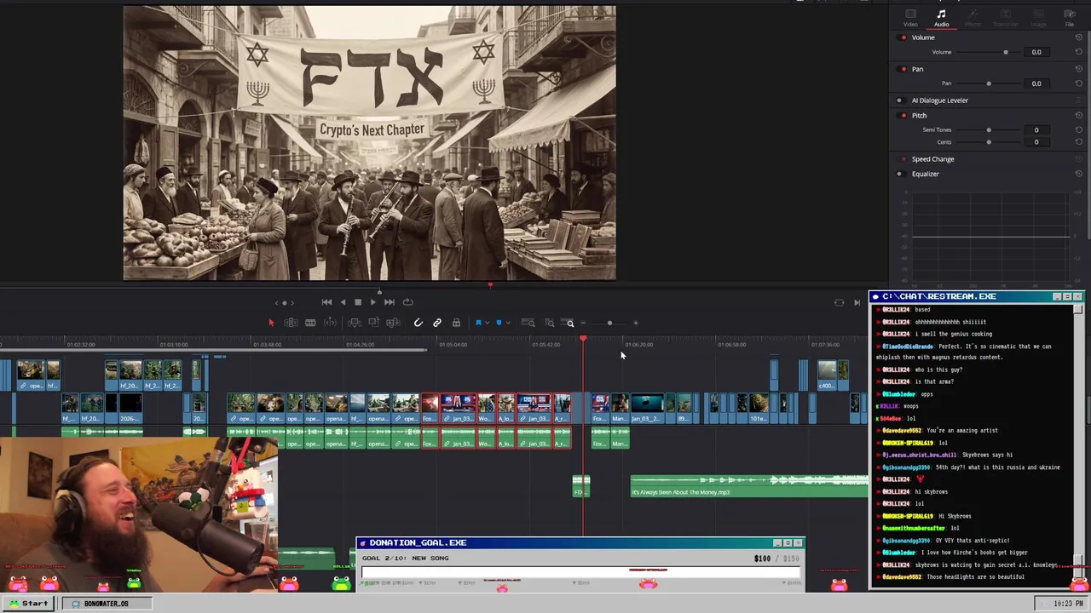Click match frame icon below viewer
1091x613 pixels.
tap(839, 302)
